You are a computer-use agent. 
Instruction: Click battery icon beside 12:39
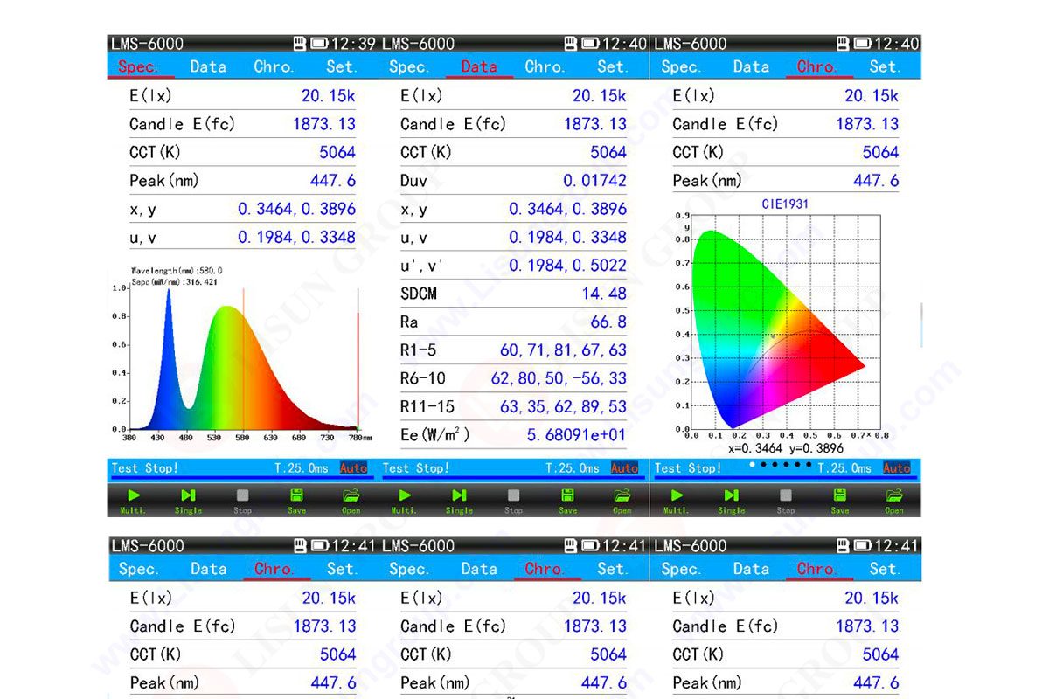pos(319,44)
